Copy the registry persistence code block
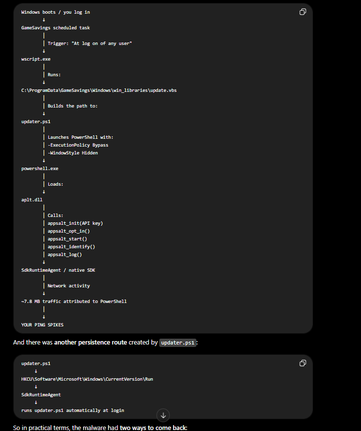361x431 pixels. (x=302, y=363)
